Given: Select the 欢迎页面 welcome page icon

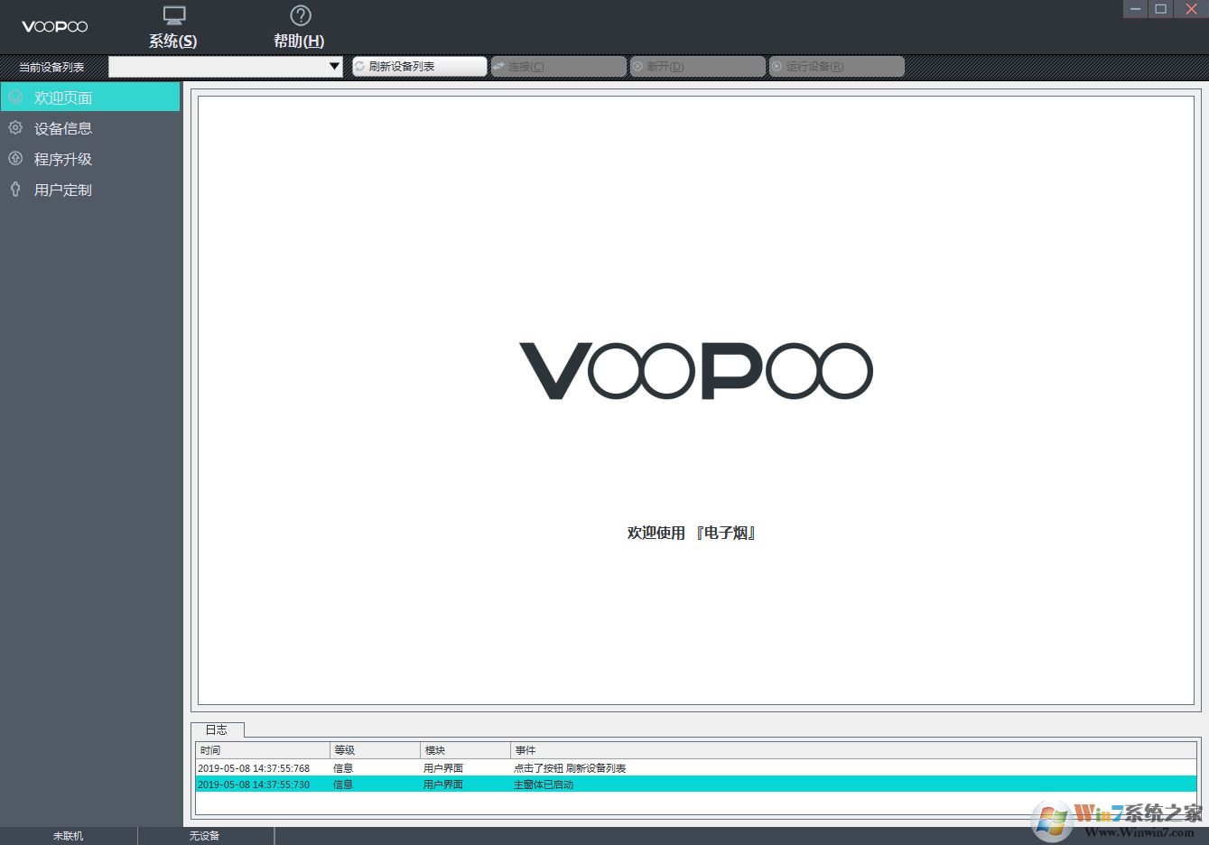Looking at the screenshot, I should (x=14, y=97).
